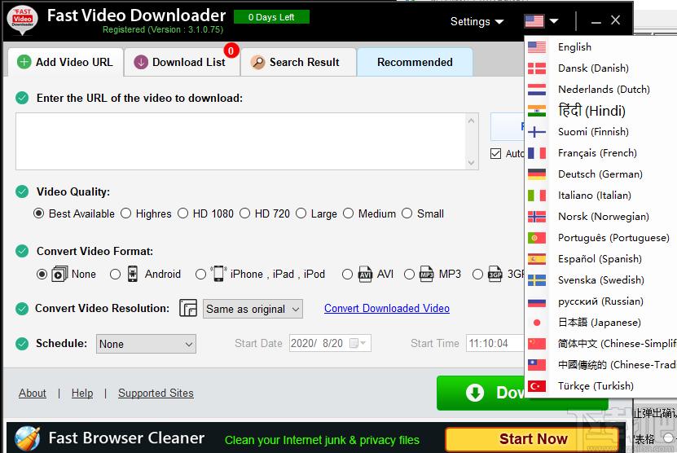
Task: Toggle the Auto checkbox beside URL box
Action: [495, 153]
